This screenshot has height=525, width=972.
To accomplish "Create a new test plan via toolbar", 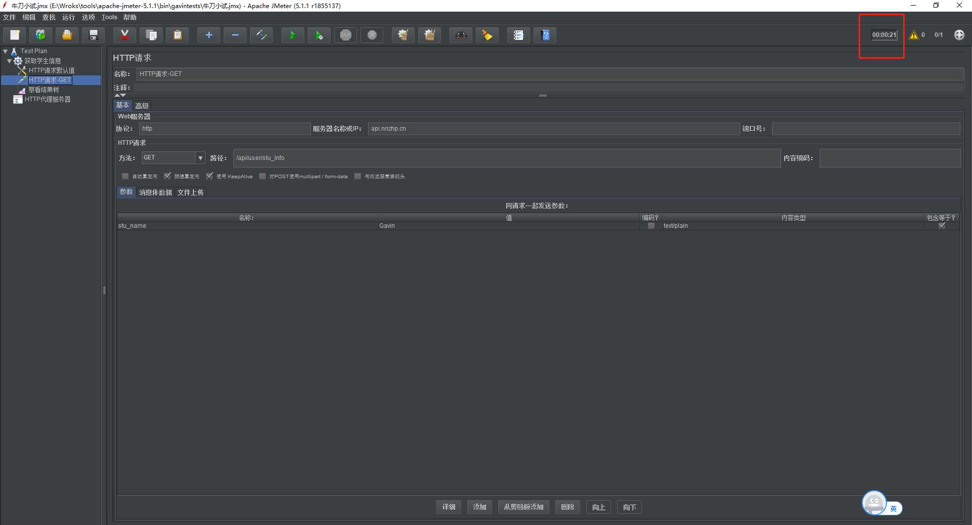I will click(15, 35).
